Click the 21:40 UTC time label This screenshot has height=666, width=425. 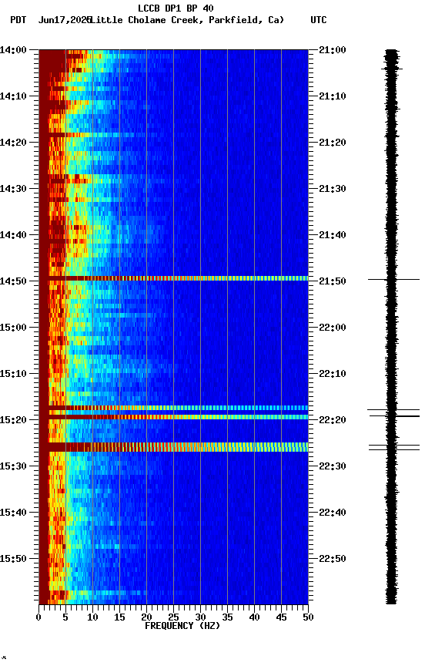coord(333,235)
